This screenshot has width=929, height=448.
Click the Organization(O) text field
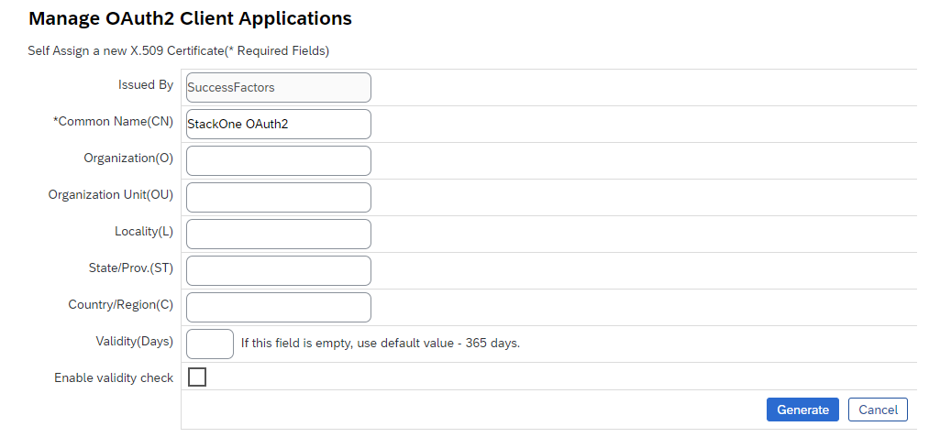tap(279, 160)
